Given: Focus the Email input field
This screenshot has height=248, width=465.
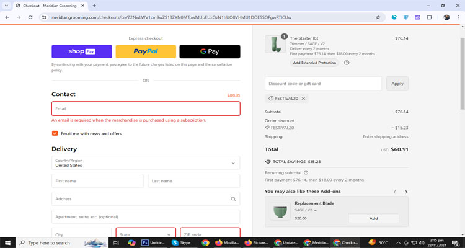Looking at the screenshot, I should 146,108.
